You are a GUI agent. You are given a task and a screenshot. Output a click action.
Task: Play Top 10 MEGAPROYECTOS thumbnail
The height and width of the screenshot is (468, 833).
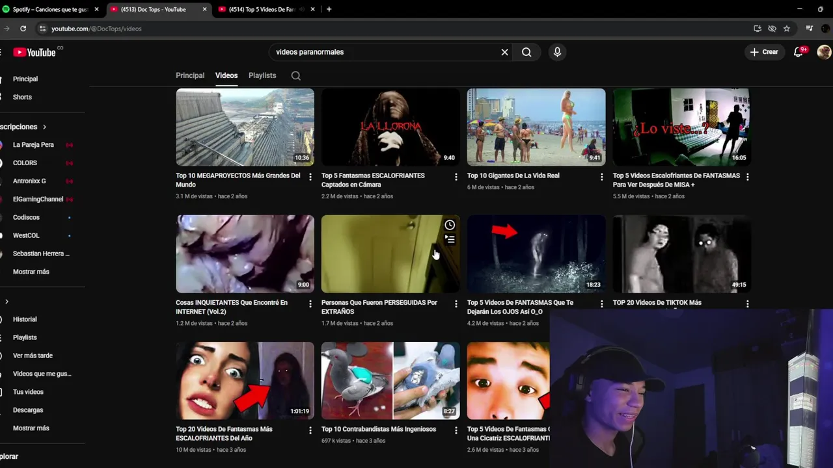pyautogui.click(x=245, y=127)
